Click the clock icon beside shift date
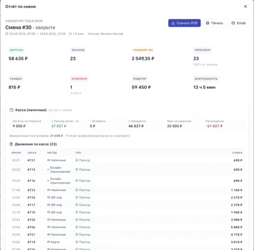This screenshot has height=250, width=254. pos(7,34)
